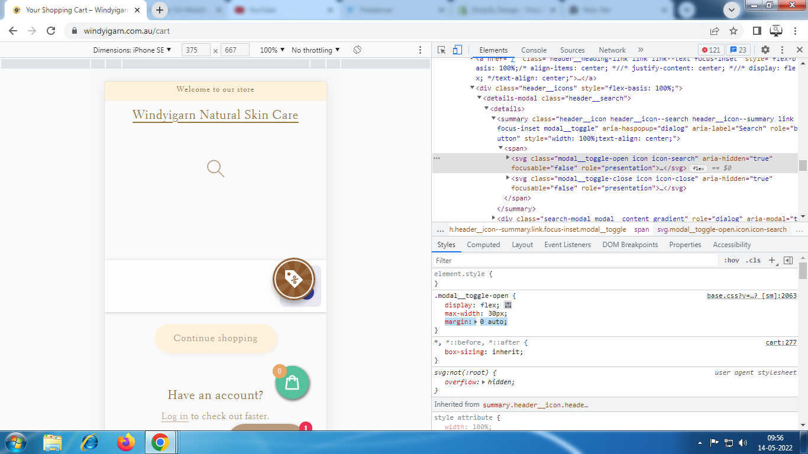Image resolution: width=808 pixels, height=454 pixels.
Task: Open the Dimensions iPhone SE dropdown
Action: point(132,50)
